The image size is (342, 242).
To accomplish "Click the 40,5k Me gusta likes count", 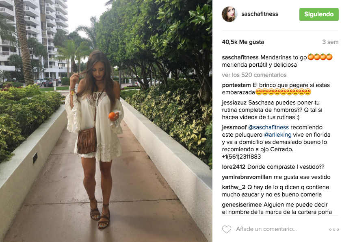I will pos(243,42).
